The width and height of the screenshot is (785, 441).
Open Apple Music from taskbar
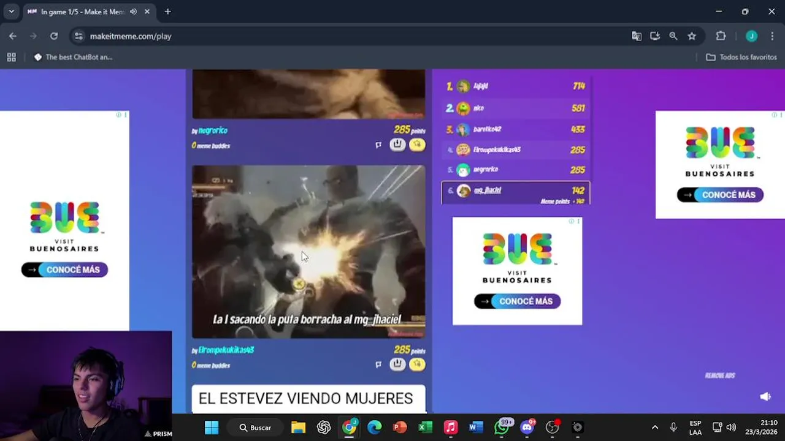(451, 428)
